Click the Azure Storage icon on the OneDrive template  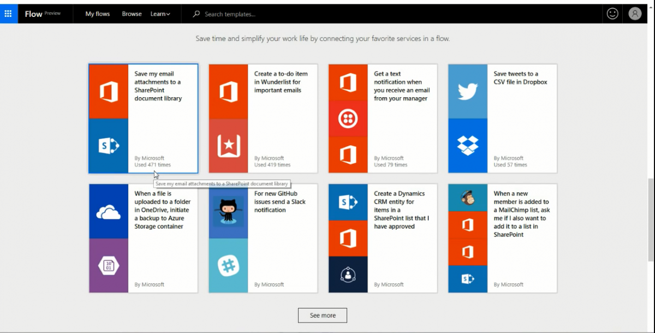click(x=108, y=266)
